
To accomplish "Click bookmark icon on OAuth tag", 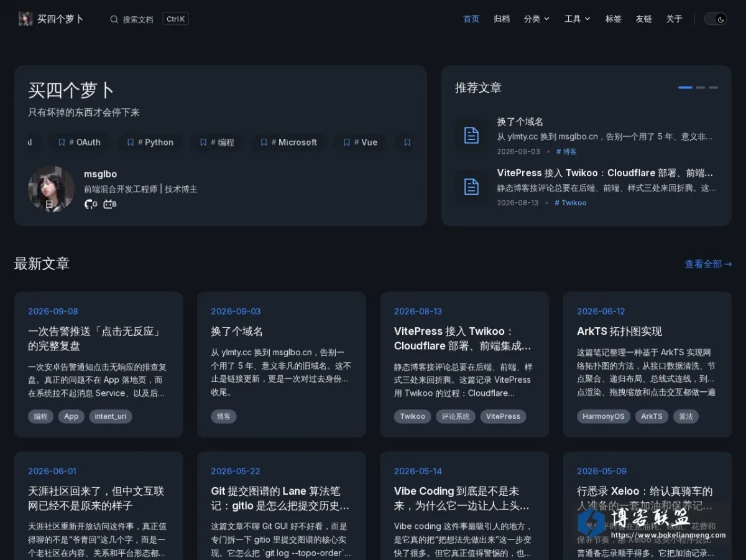I will click(x=62, y=142).
